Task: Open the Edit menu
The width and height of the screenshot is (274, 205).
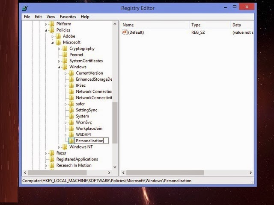Action: click(38, 17)
